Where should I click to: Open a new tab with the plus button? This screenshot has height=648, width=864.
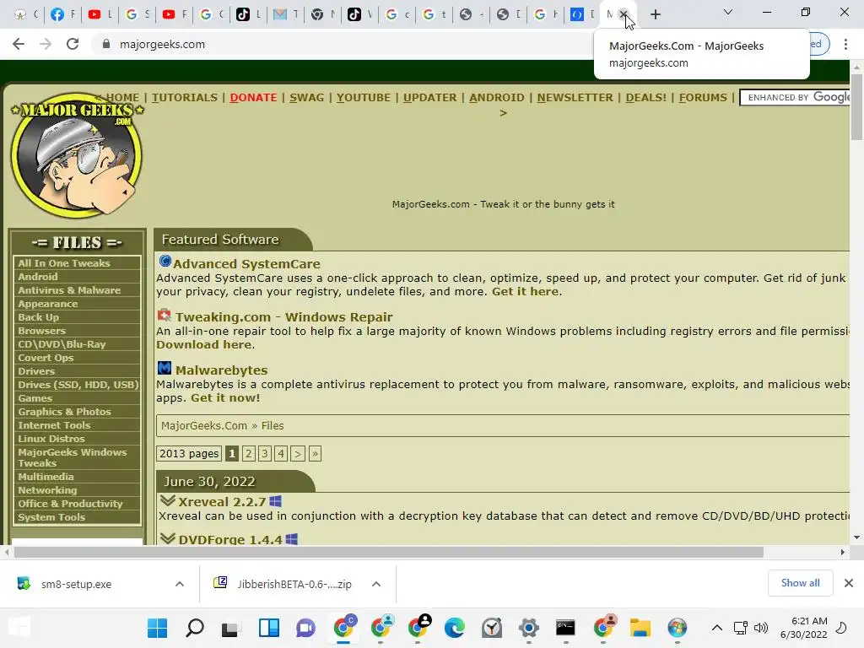click(x=655, y=14)
